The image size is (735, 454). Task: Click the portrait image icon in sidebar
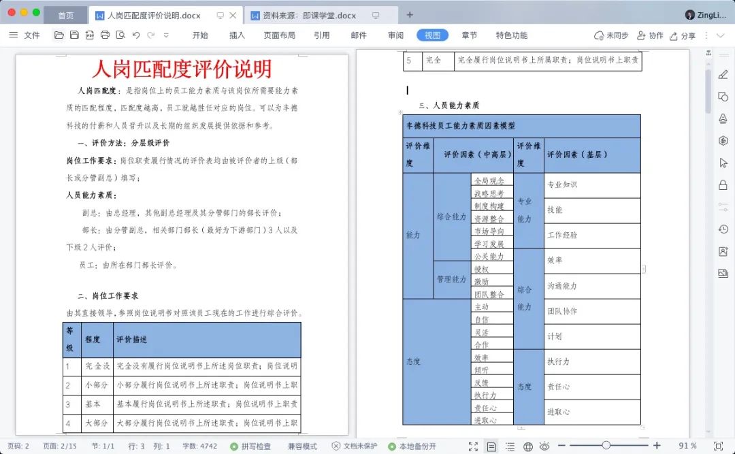[x=723, y=251]
